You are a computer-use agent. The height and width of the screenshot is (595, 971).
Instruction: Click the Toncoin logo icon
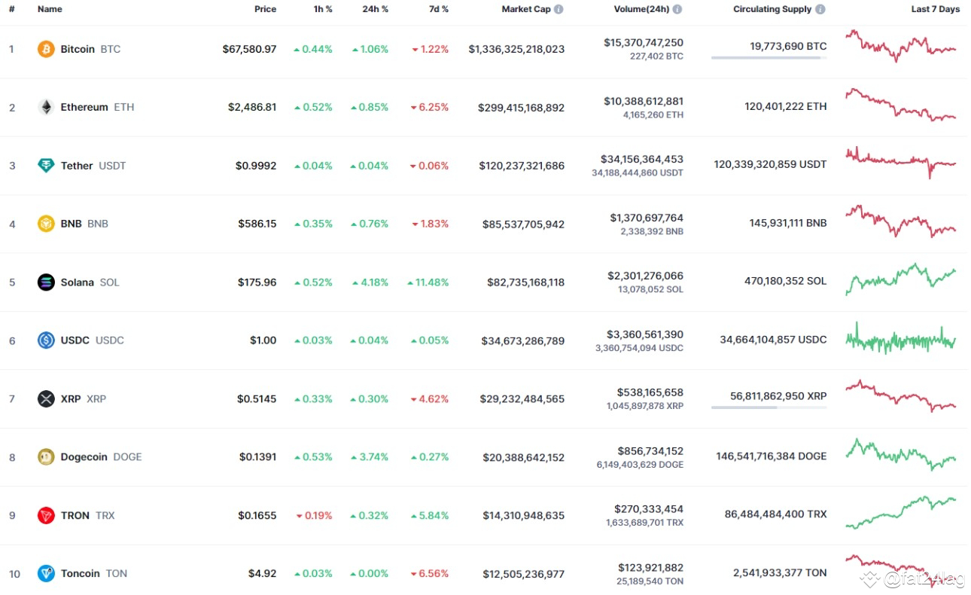[x=46, y=574]
